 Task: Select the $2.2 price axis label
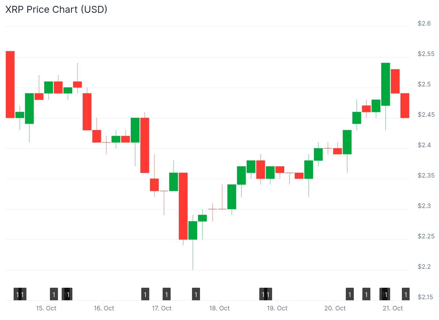424,267
